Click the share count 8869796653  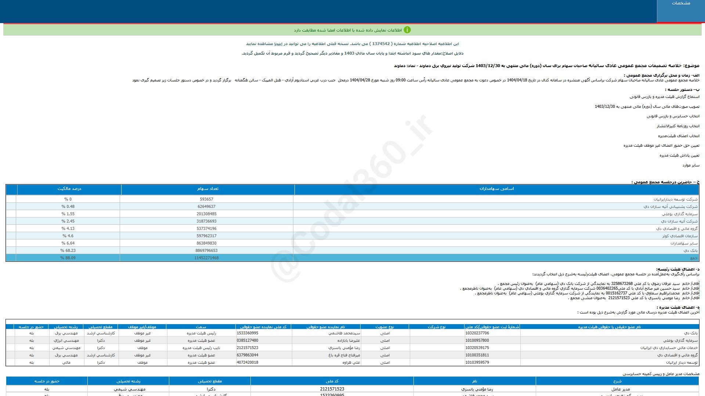(206, 250)
